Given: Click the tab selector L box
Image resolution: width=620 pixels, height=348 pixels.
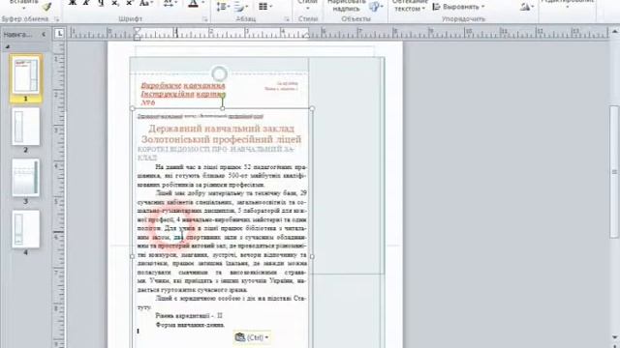Looking at the screenshot, I should tap(59, 34).
